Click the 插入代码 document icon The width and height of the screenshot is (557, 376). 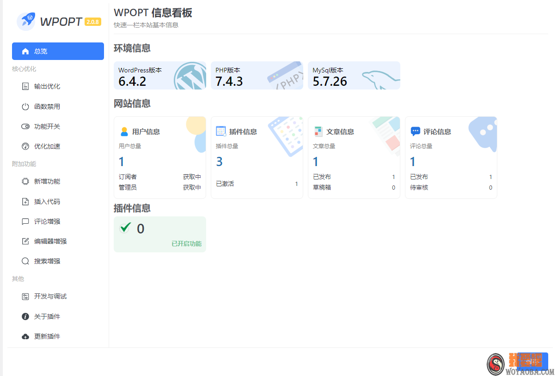[25, 201]
